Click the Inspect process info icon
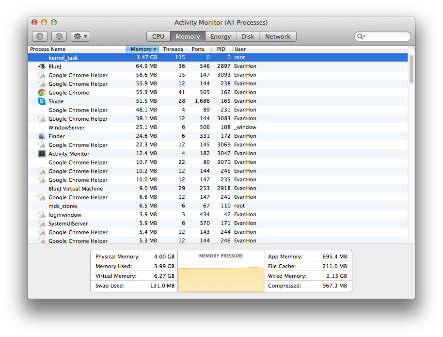443x337 pixels. click(x=59, y=36)
